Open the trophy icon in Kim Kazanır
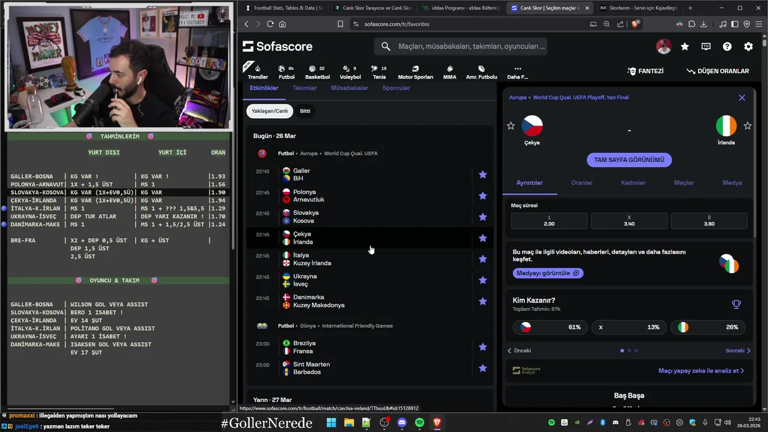Image resolution: width=768 pixels, height=432 pixels. [736, 304]
